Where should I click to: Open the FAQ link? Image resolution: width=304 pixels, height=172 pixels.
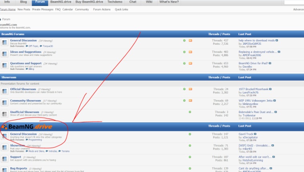tap(58, 9)
